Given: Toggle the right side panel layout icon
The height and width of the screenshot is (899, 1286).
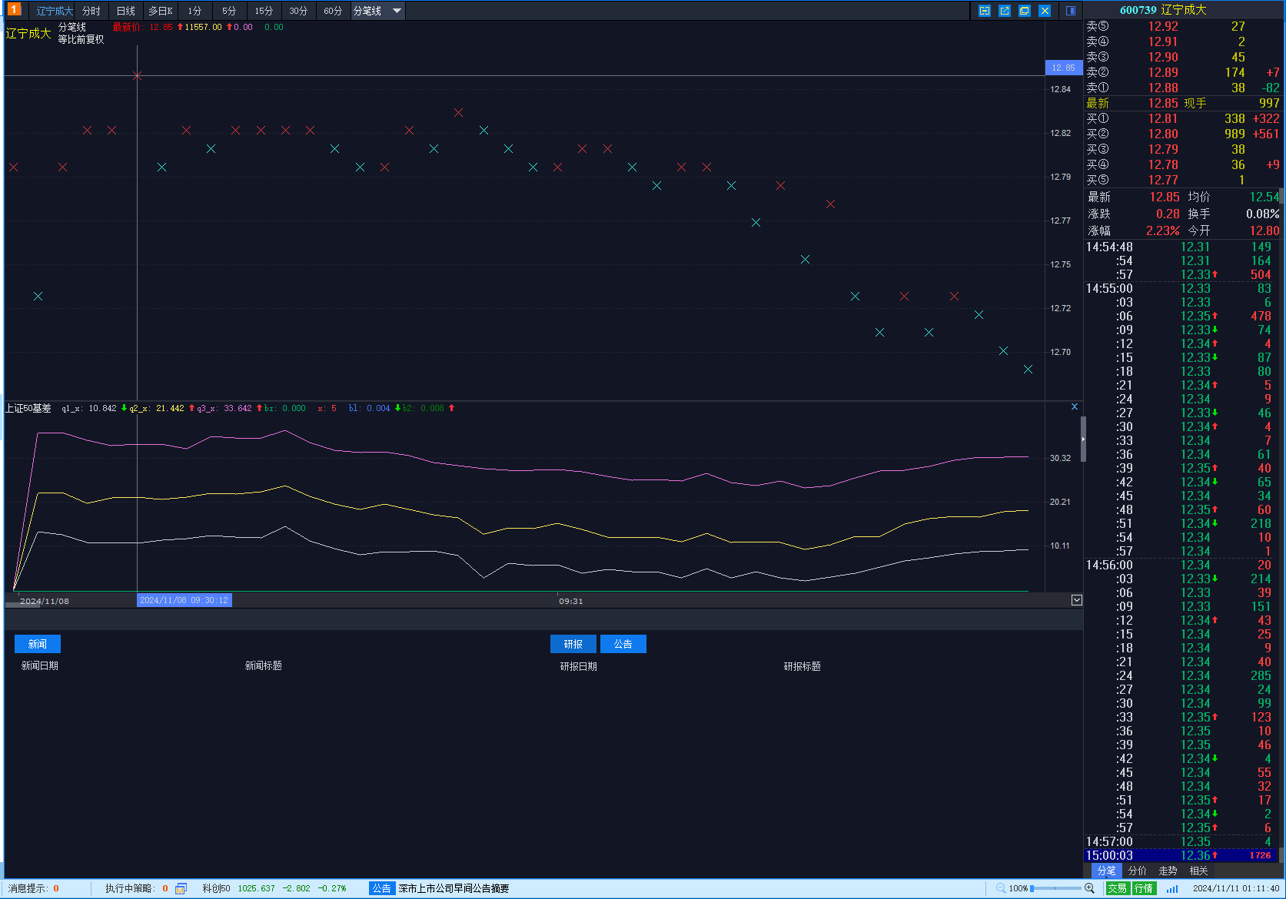Looking at the screenshot, I should click(1071, 11).
